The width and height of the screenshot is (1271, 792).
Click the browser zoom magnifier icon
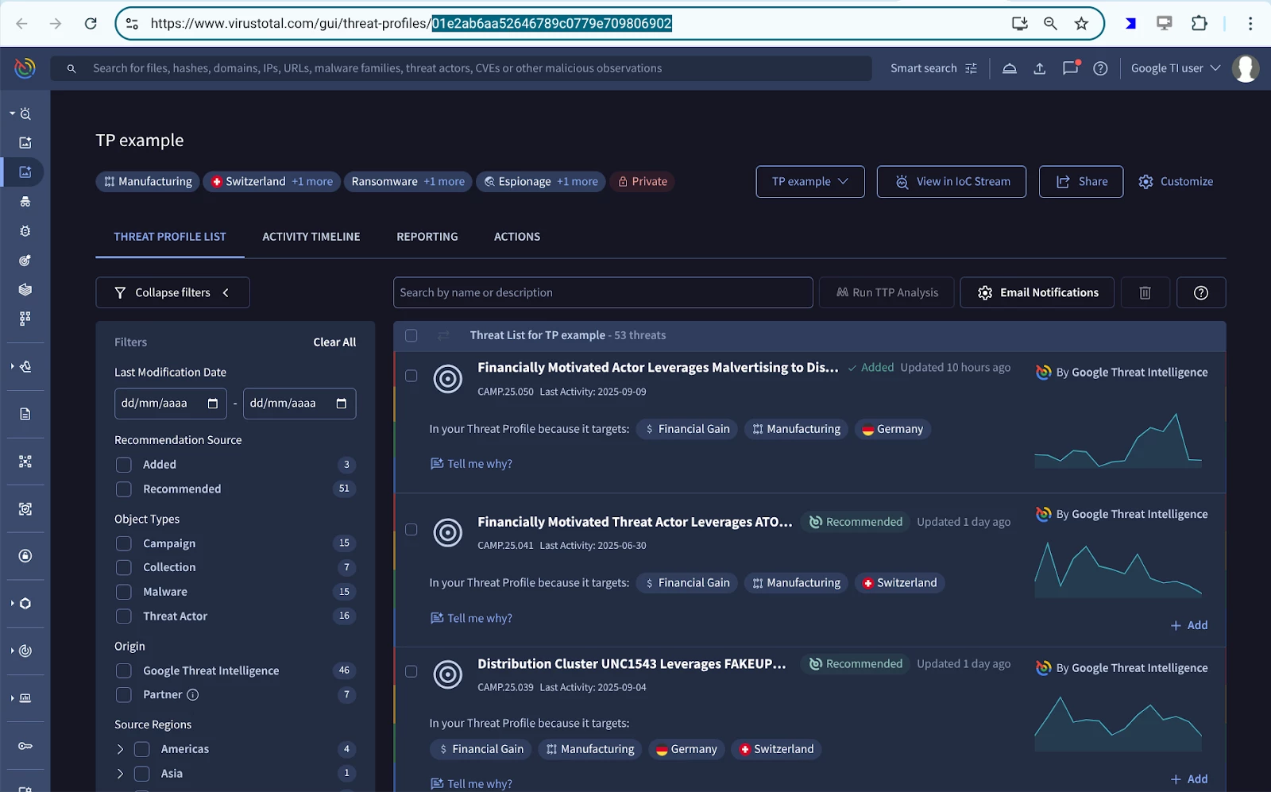point(1050,23)
